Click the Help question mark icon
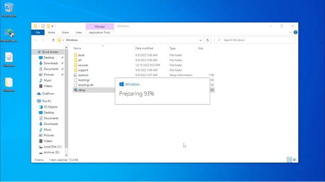This screenshot has width=325, height=182. (x=296, y=32)
